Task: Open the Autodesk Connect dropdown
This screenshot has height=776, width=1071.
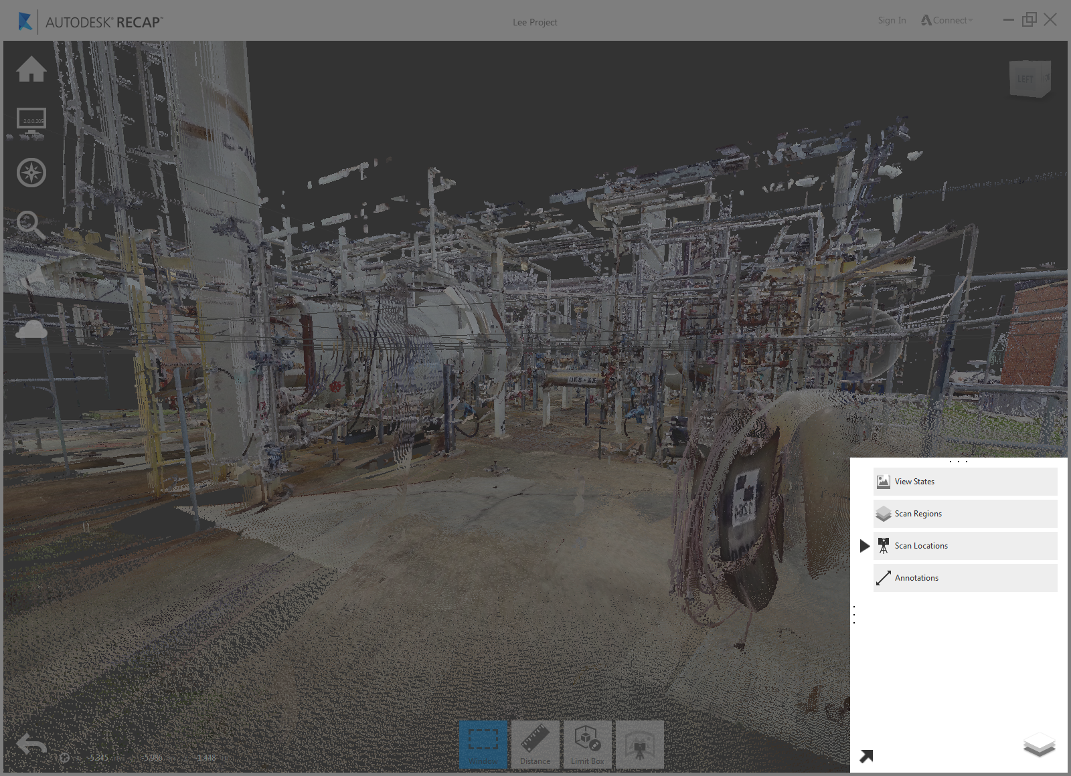Action: [946, 21]
